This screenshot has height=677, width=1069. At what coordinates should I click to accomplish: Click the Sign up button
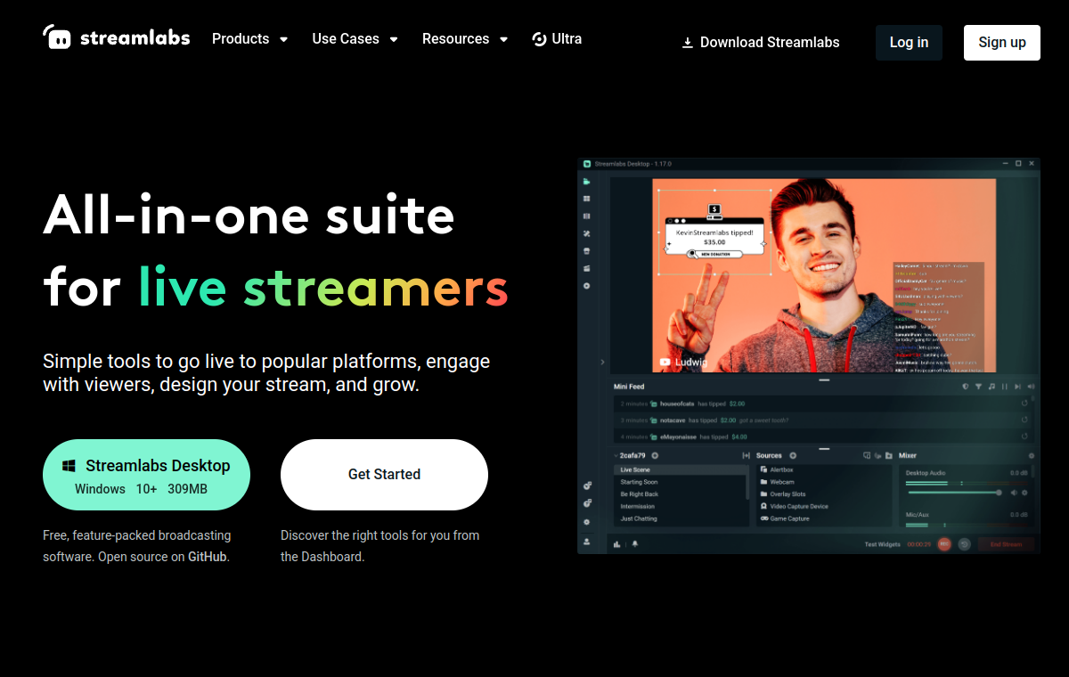coord(1002,43)
